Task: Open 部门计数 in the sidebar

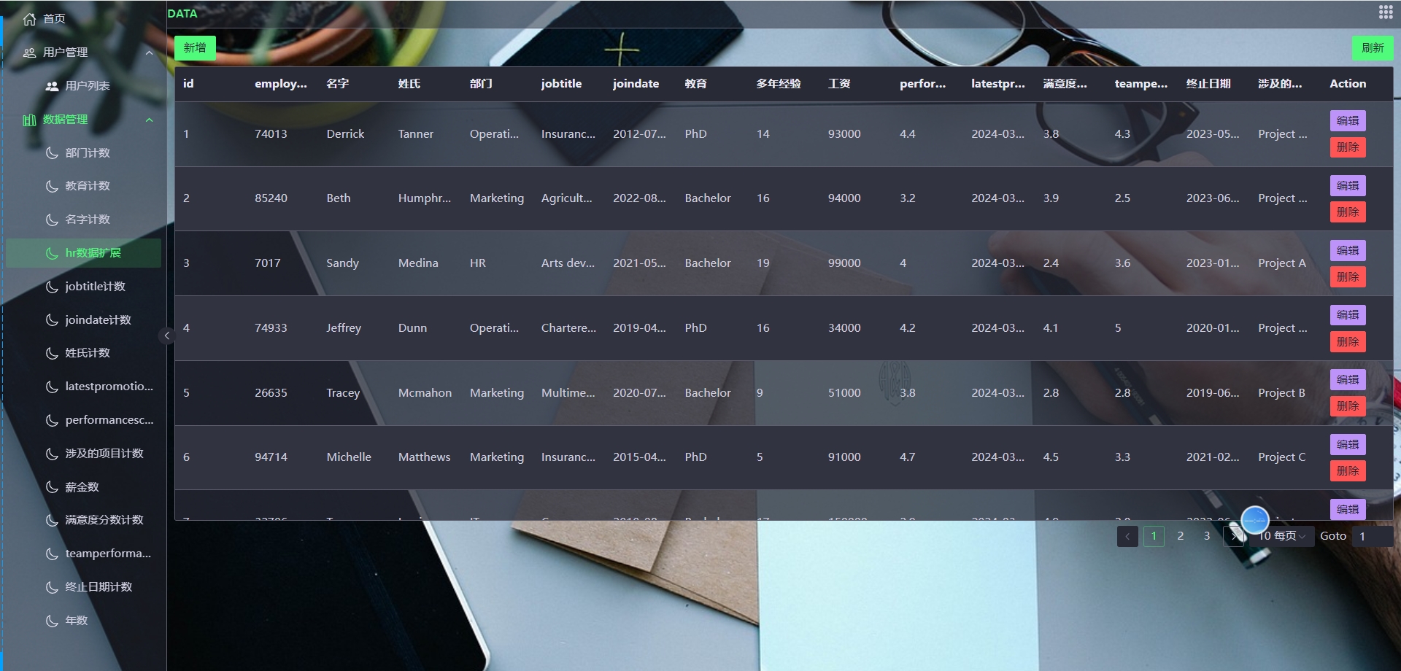Action: (83, 153)
